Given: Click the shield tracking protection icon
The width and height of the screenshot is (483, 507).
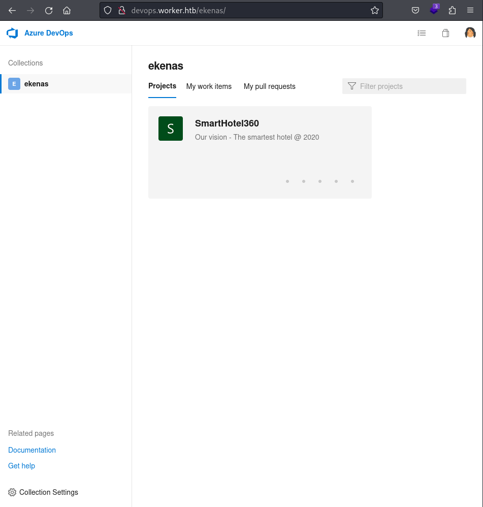Looking at the screenshot, I should coord(108,10).
